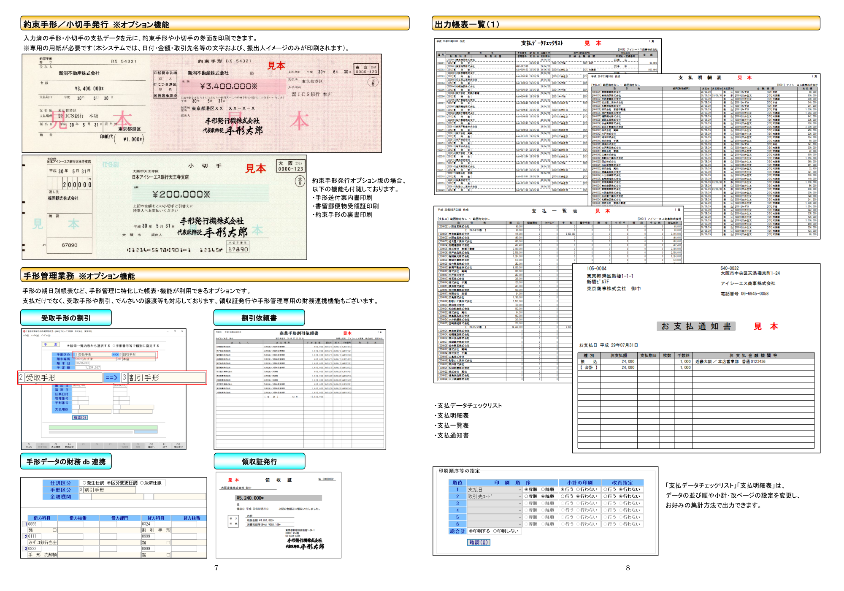The height and width of the screenshot is (591, 844).
Task: Click the 手形データの財務 db 連携 heading
Action: (x=66, y=461)
